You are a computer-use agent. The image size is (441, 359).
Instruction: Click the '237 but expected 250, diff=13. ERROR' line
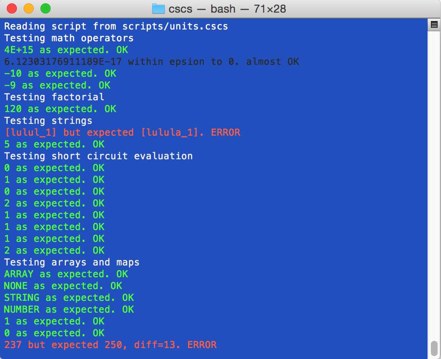[x=108, y=345]
